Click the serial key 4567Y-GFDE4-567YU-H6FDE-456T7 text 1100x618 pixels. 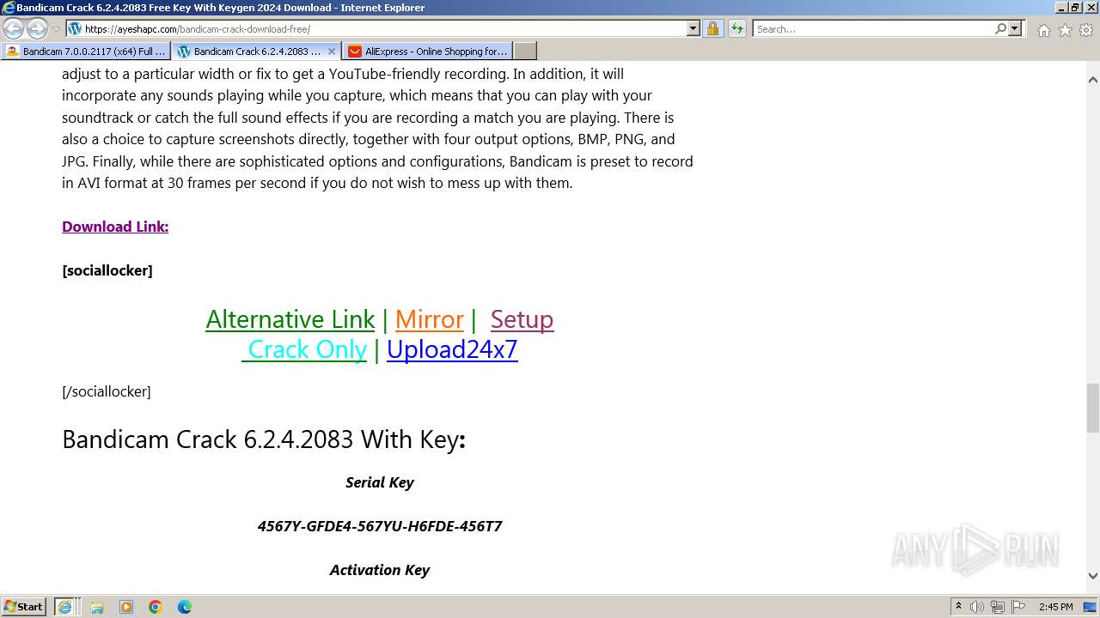380,526
